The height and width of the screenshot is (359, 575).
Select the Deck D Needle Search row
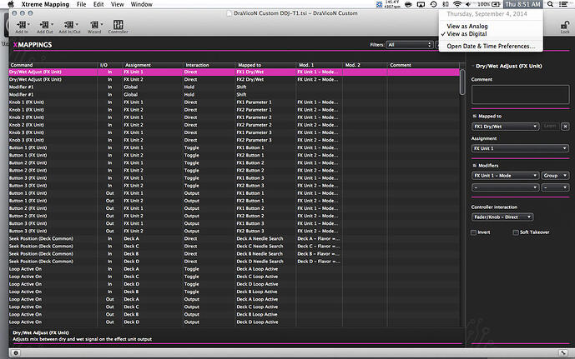[x=234, y=262]
